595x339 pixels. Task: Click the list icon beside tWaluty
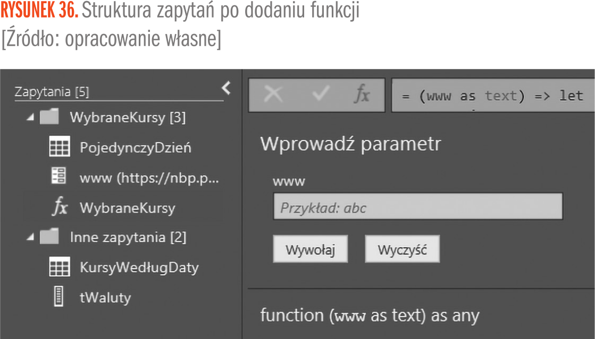click(58, 297)
